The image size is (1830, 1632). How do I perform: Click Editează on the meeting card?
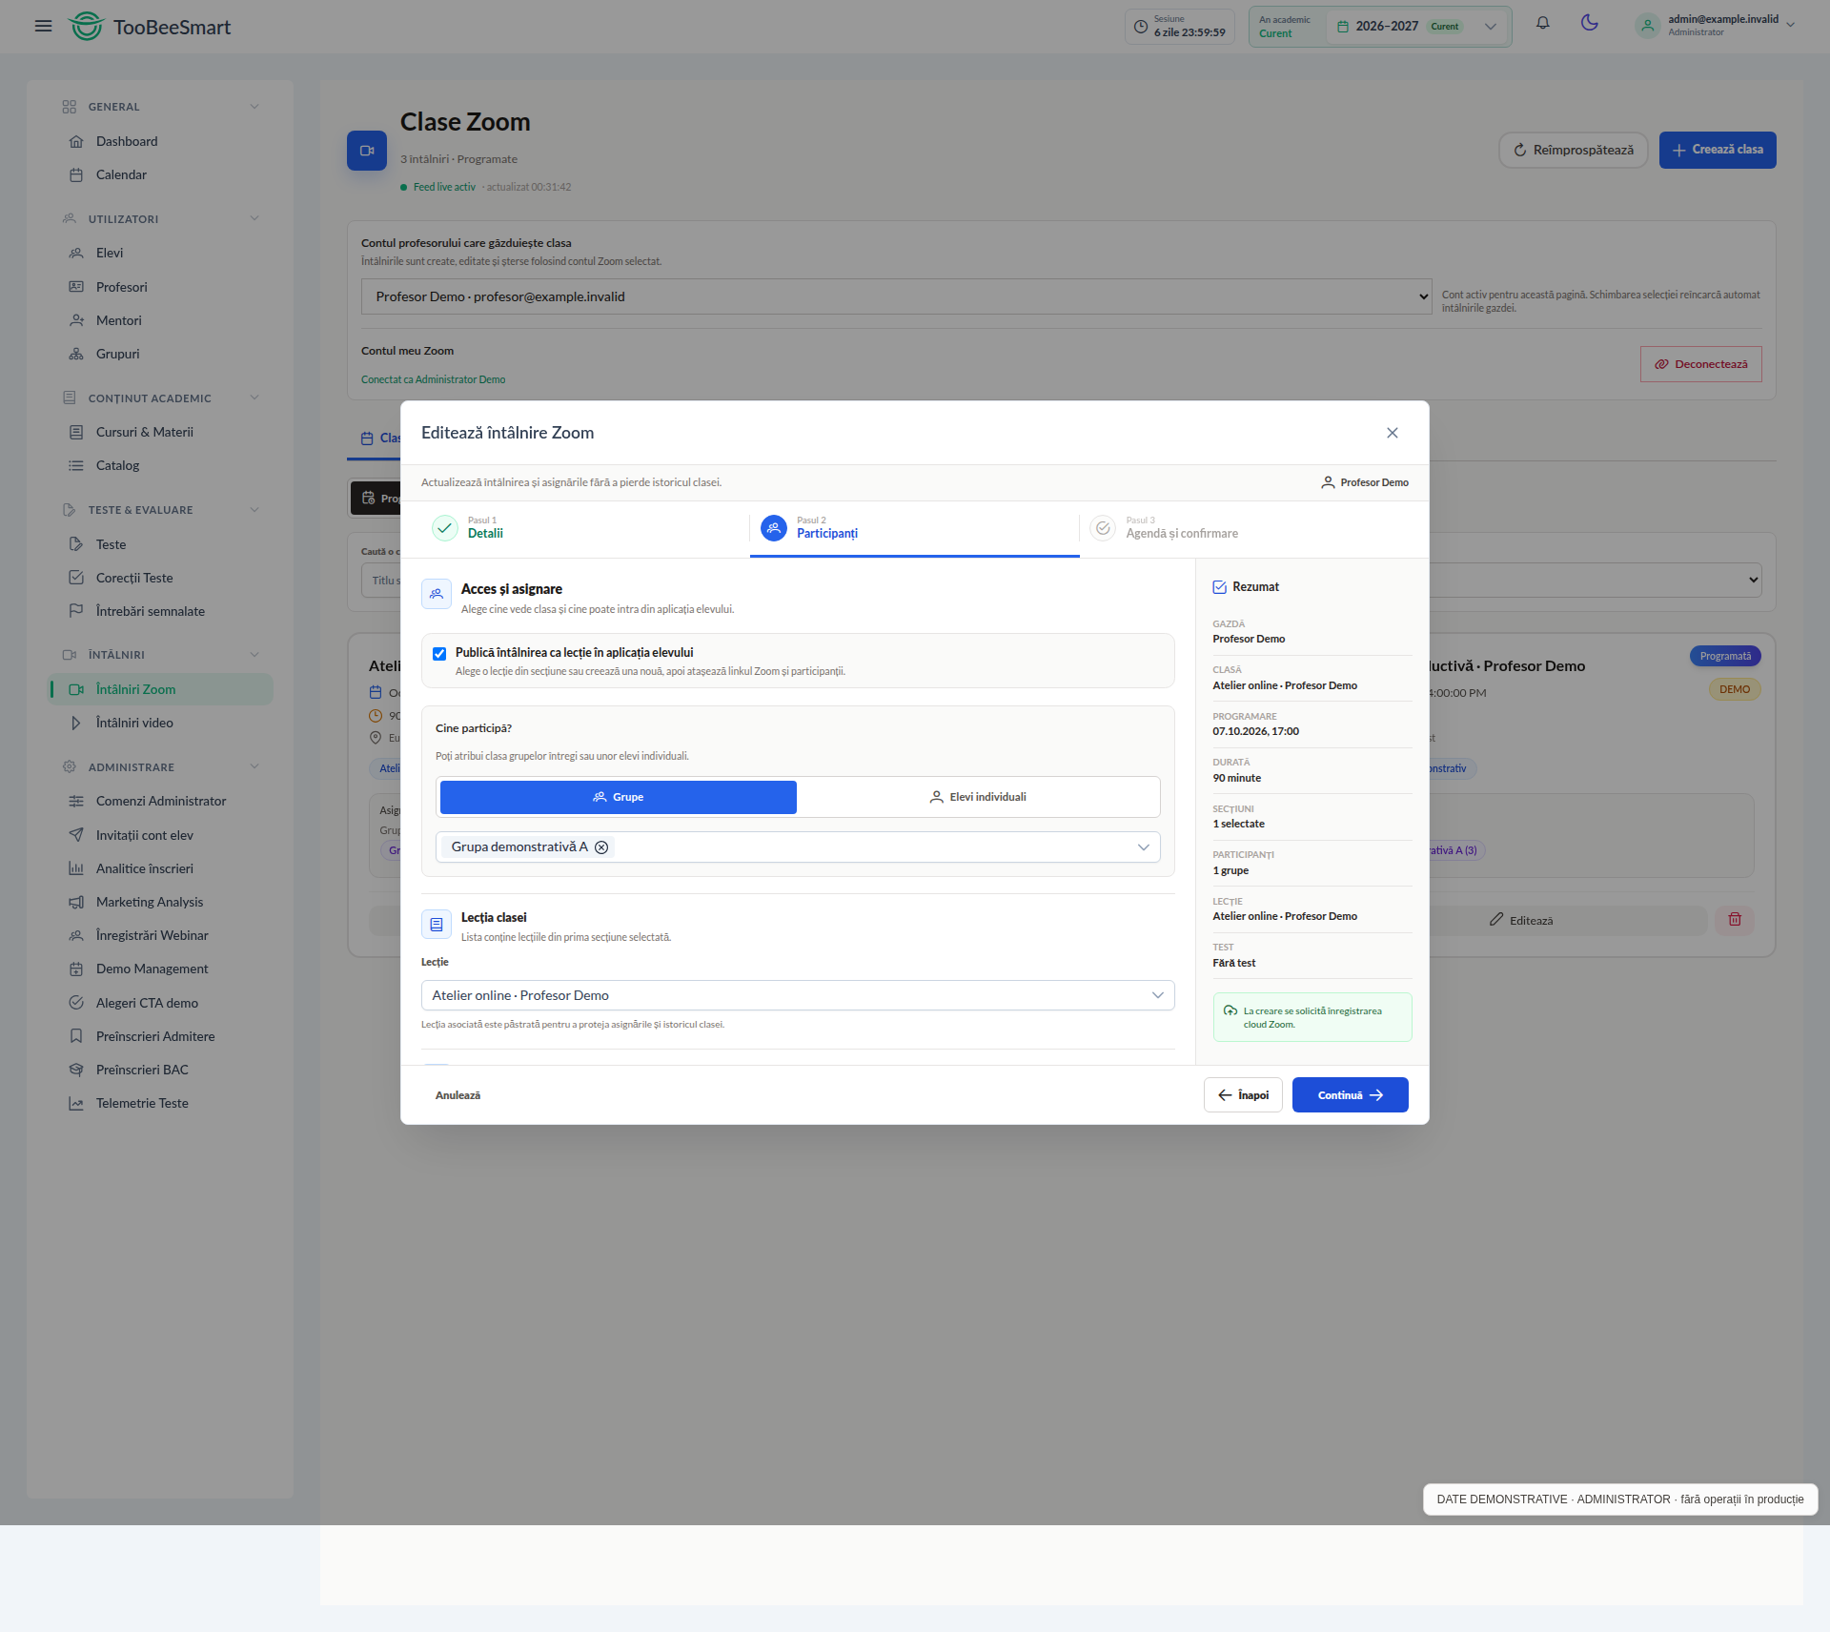coord(1522,920)
